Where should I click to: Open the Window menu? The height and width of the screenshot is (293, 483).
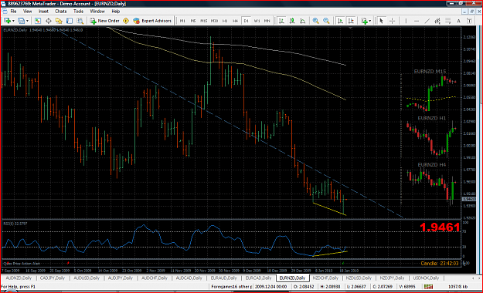(97, 12)
